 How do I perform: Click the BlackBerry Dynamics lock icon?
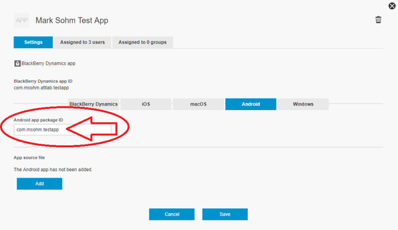click(x=17, y=63)
